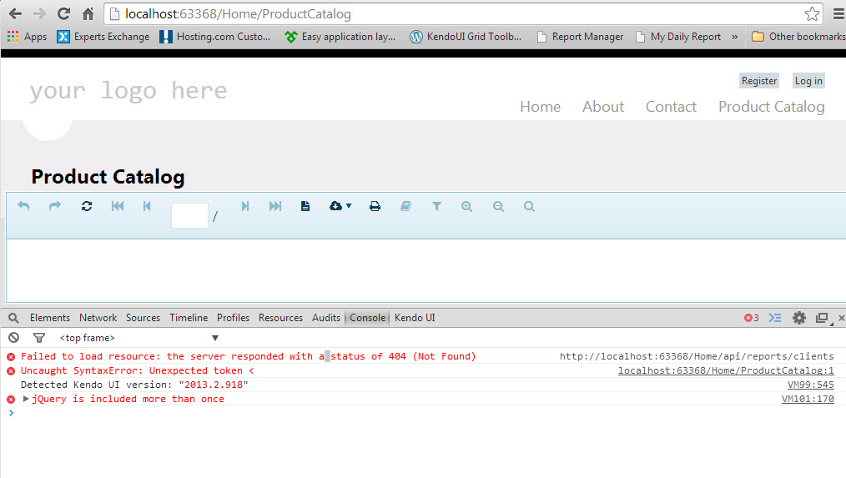Toggle the report parameters filter icon
This screenshot has height=478, width=846.
pos(436,206)
